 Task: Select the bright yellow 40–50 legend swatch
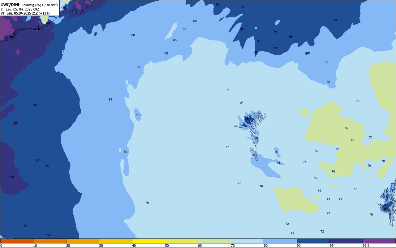point(148,241)
